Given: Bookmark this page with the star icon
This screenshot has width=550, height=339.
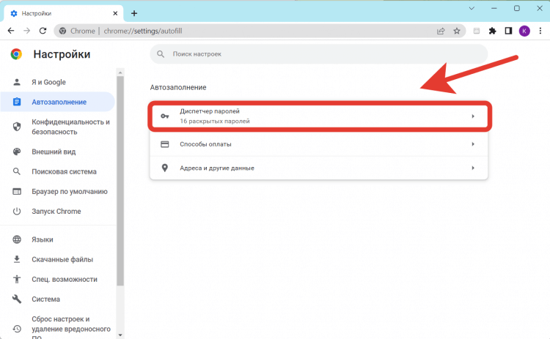Looking at the screenshot, I should [457, 31].
